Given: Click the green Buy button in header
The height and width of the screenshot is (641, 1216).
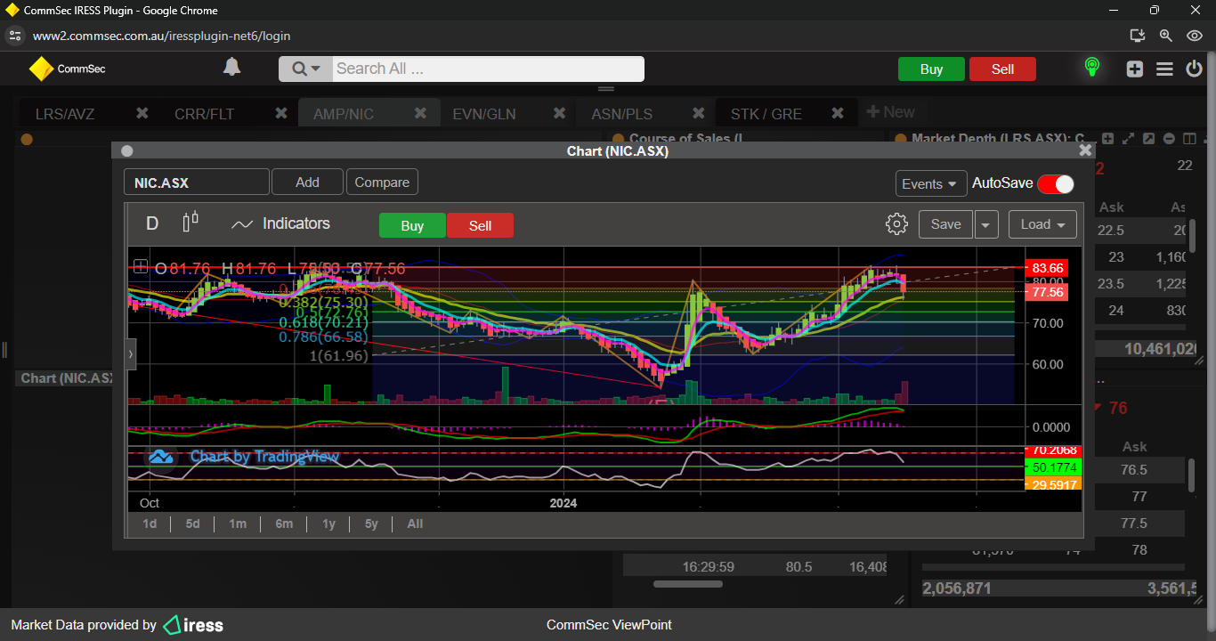Looking at the screenshot, I should [x=931, y=69].
